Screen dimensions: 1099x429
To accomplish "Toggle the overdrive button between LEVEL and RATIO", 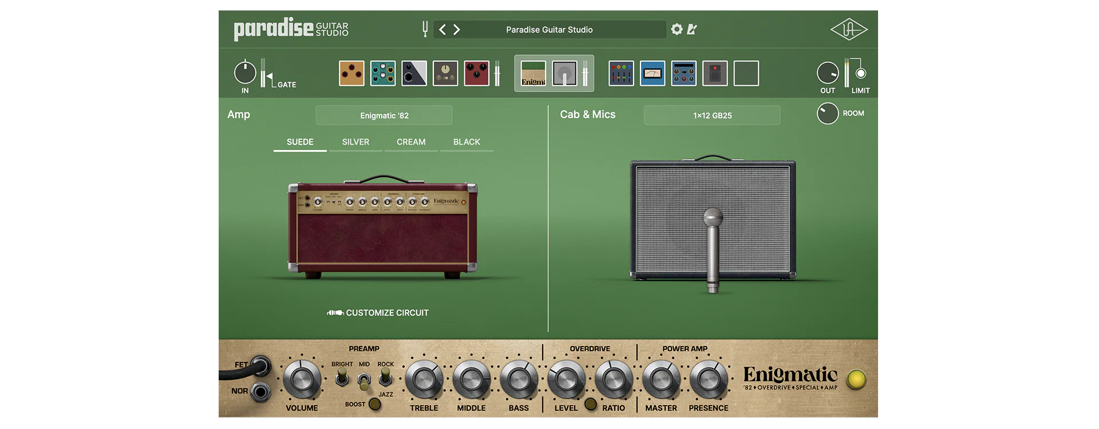I will click(x=591, y=404).
